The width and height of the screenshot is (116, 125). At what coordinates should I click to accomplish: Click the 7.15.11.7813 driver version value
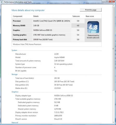point(59,112)
